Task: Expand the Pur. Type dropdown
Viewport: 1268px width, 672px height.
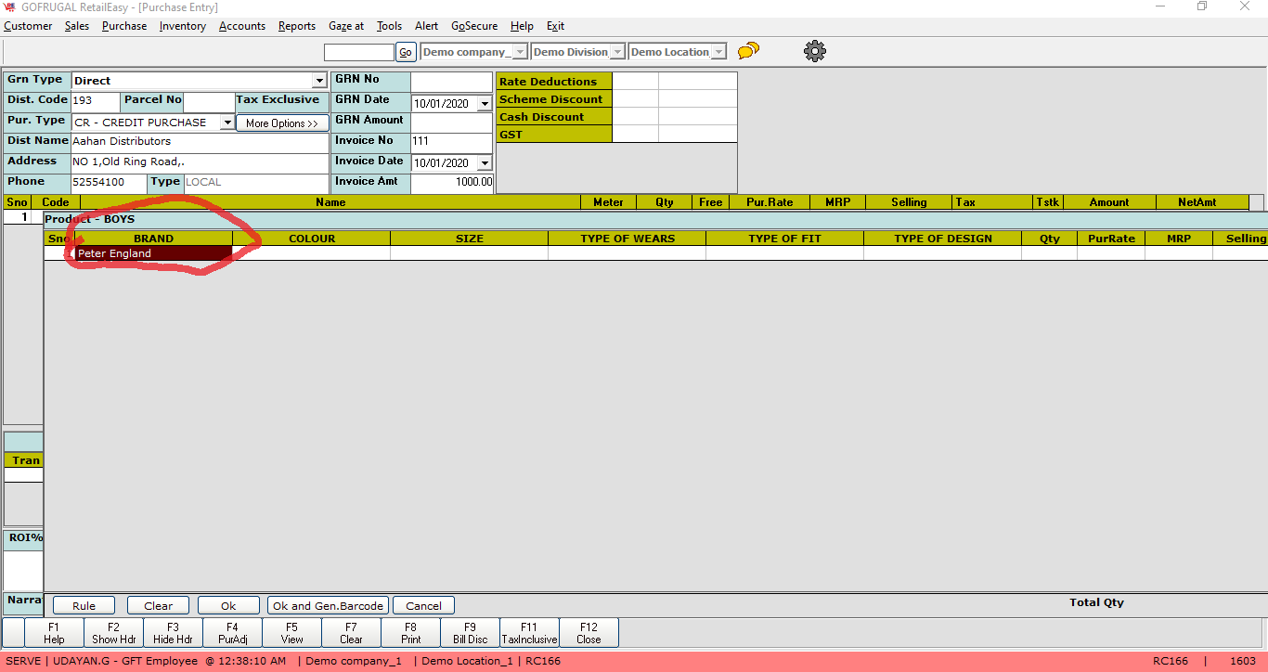Action: (x=226, y=123)
